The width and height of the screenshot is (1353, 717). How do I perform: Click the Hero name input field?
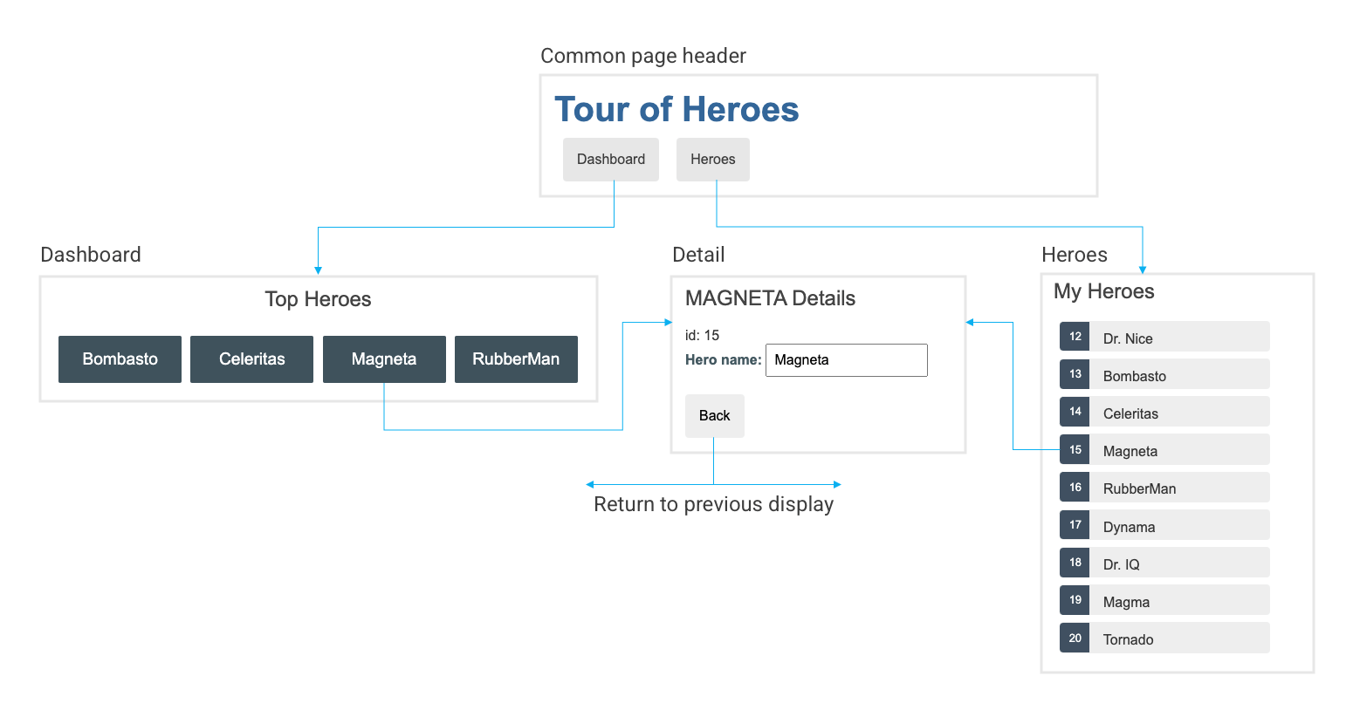(x=845, y=359)
